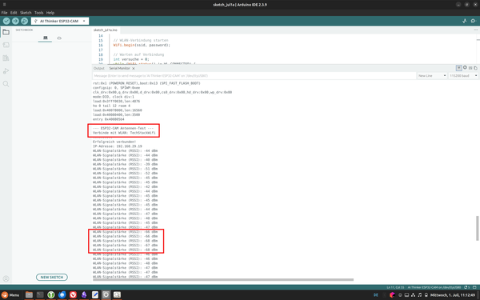This screenshot has width=480, height=300.
Task: Click the Upload arrow button
Action: point(15,21)
